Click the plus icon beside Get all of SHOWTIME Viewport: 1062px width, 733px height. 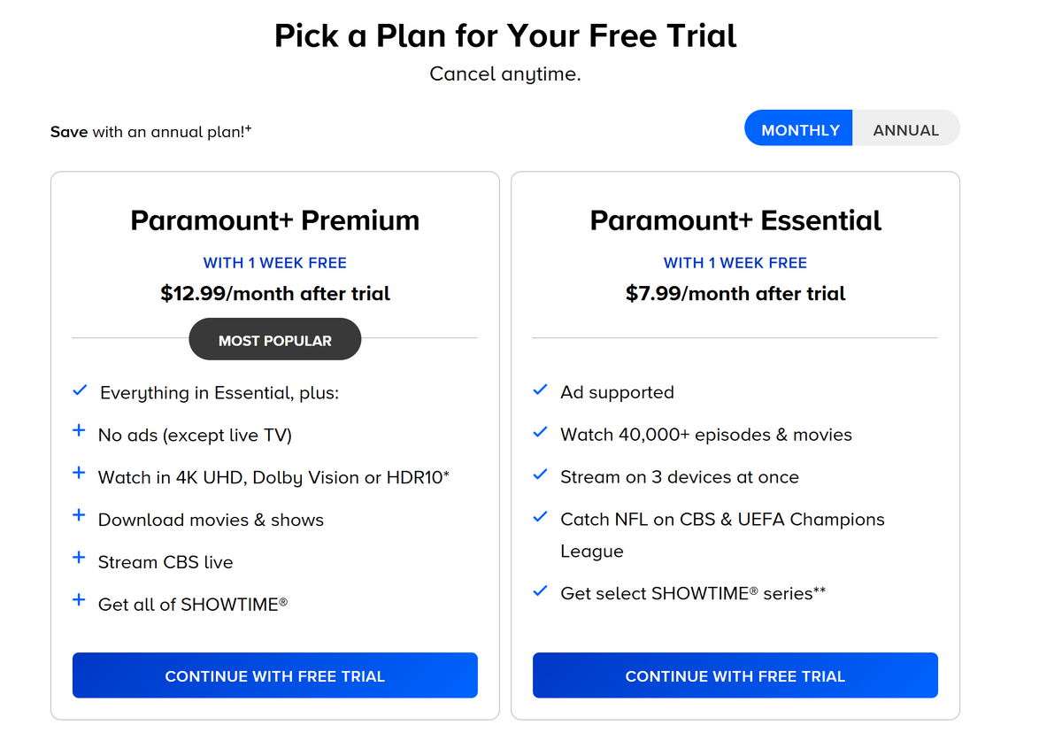coord(79,601)
